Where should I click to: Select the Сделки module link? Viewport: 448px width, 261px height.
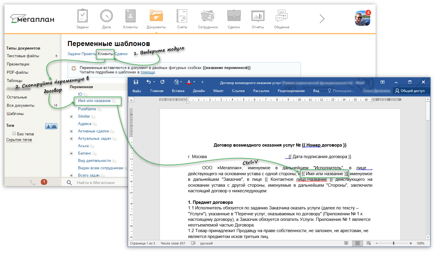121,54
